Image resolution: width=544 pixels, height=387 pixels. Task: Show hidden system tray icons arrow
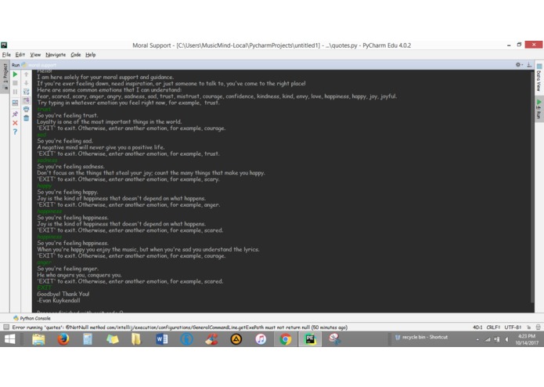(477, 339)
